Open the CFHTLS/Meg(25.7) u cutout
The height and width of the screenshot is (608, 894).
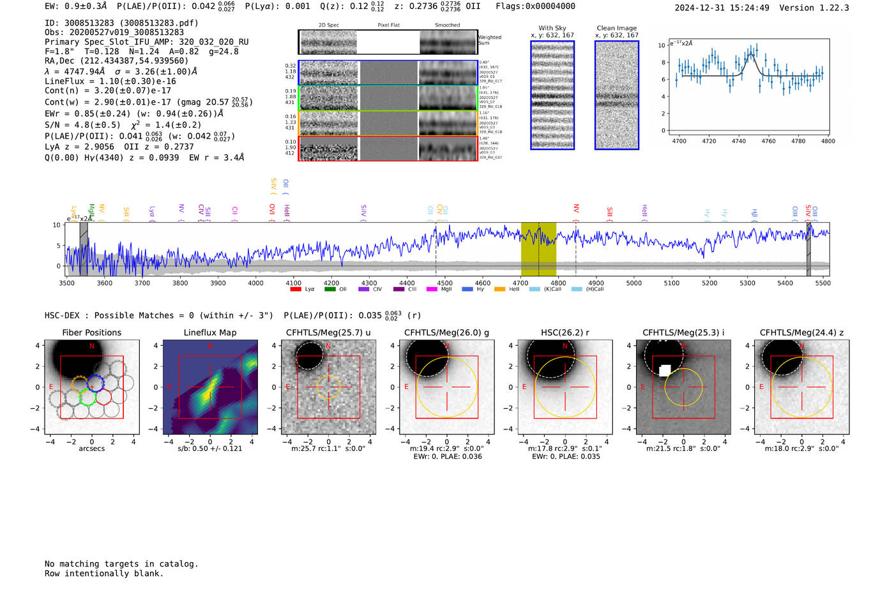tap(328, 387)
